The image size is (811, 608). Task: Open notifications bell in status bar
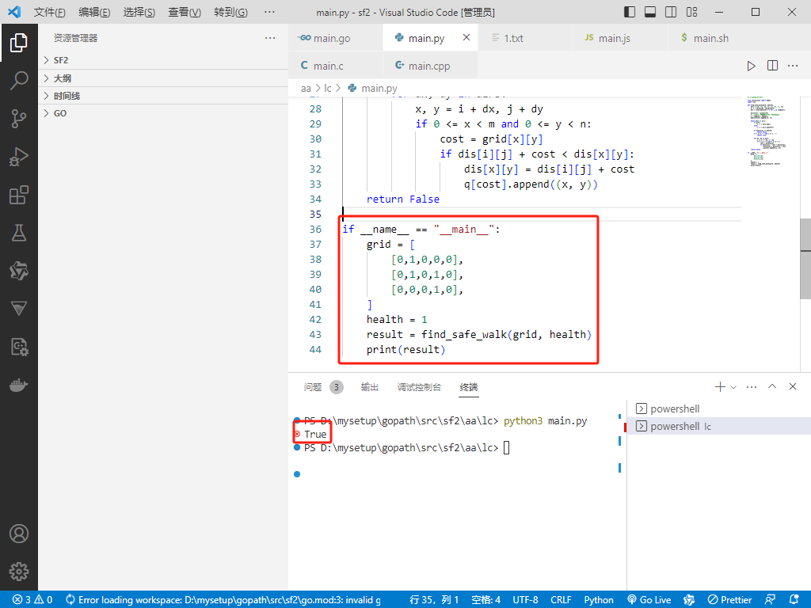coord(794,600)
